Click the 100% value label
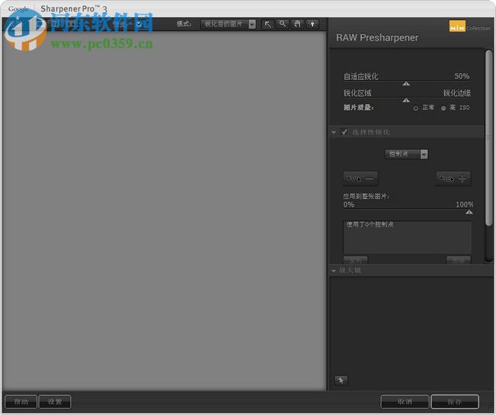The image size is (496, 415). tap(465, 204)
